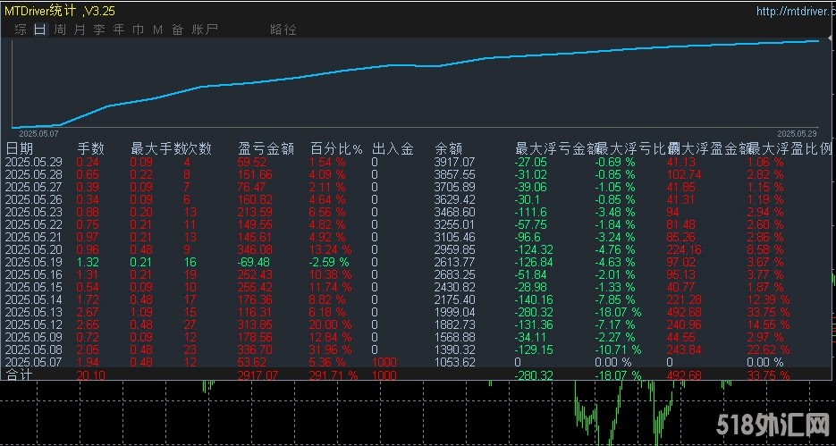This screenshot has width=836, height=446.
Task: Open the 账户 account tab
Action: click(205, 29)
